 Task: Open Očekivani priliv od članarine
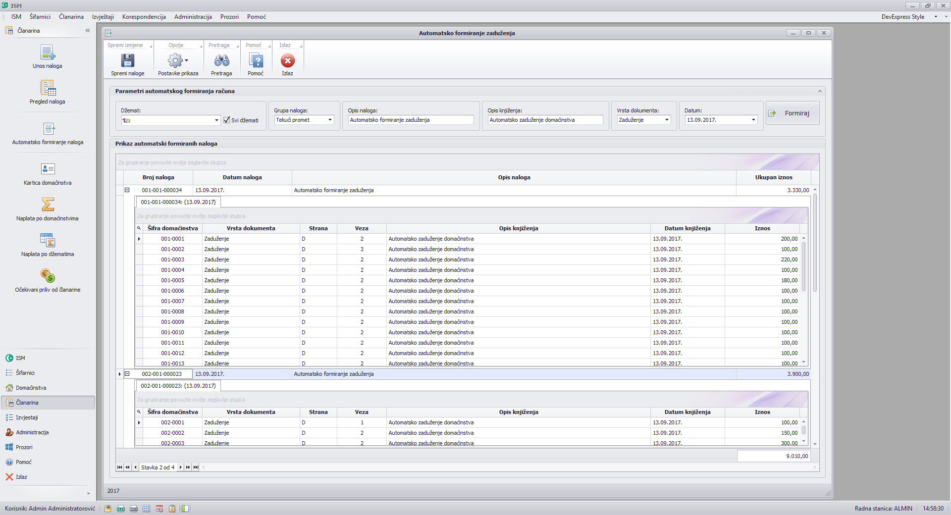coord(48,281)
